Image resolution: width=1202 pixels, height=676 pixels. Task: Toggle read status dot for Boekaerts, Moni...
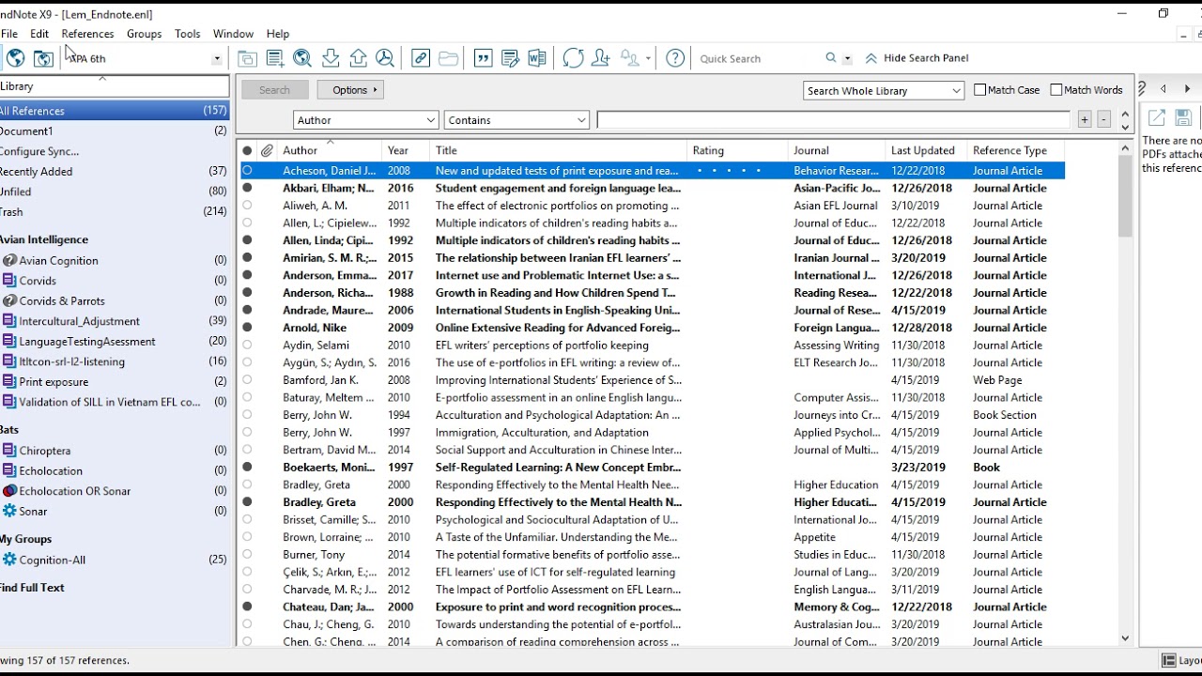(247, 468)
